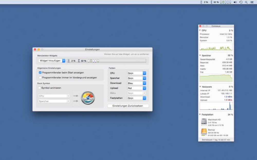Click the Macintosh HD drive icon

[204, 122]
